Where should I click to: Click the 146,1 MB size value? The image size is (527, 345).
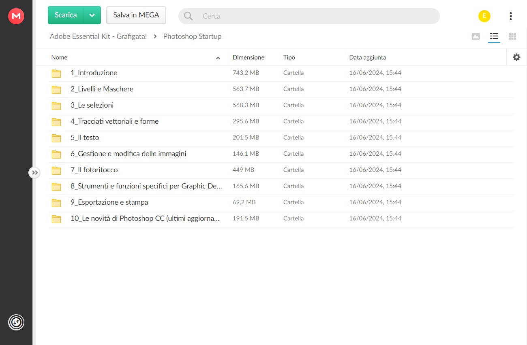click(x=246, y=154)
